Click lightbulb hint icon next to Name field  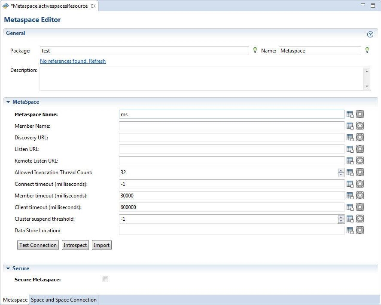367,50
